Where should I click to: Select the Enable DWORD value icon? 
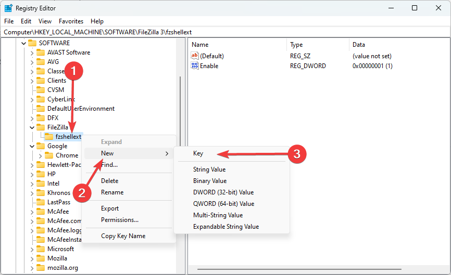pos(195,66)
